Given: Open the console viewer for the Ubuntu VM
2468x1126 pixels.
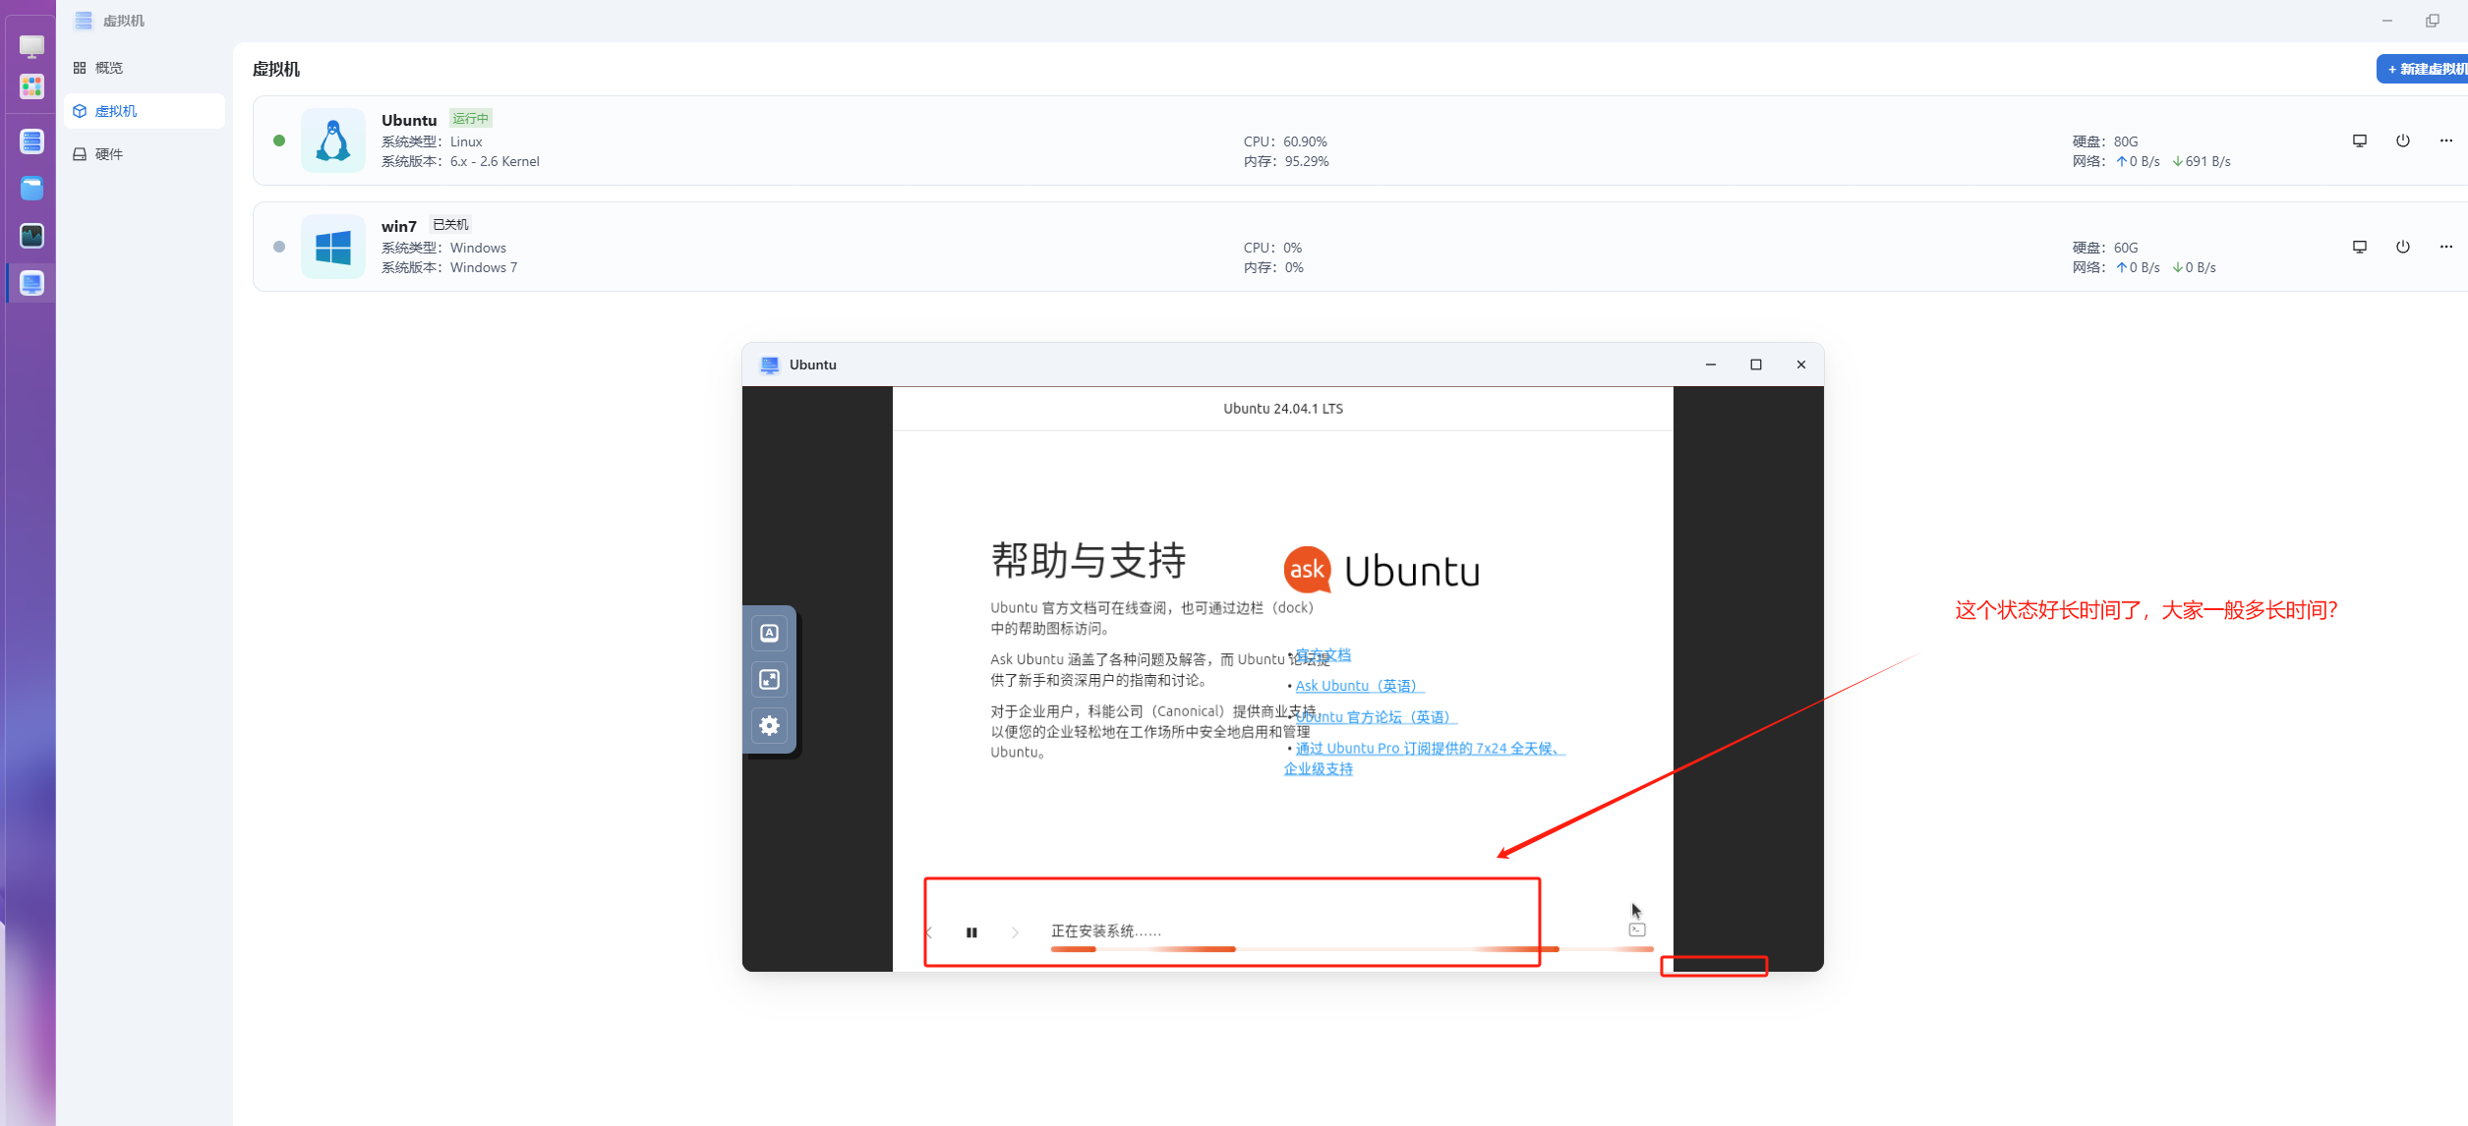Looking at the screenshot, I should coord(2360,141).
